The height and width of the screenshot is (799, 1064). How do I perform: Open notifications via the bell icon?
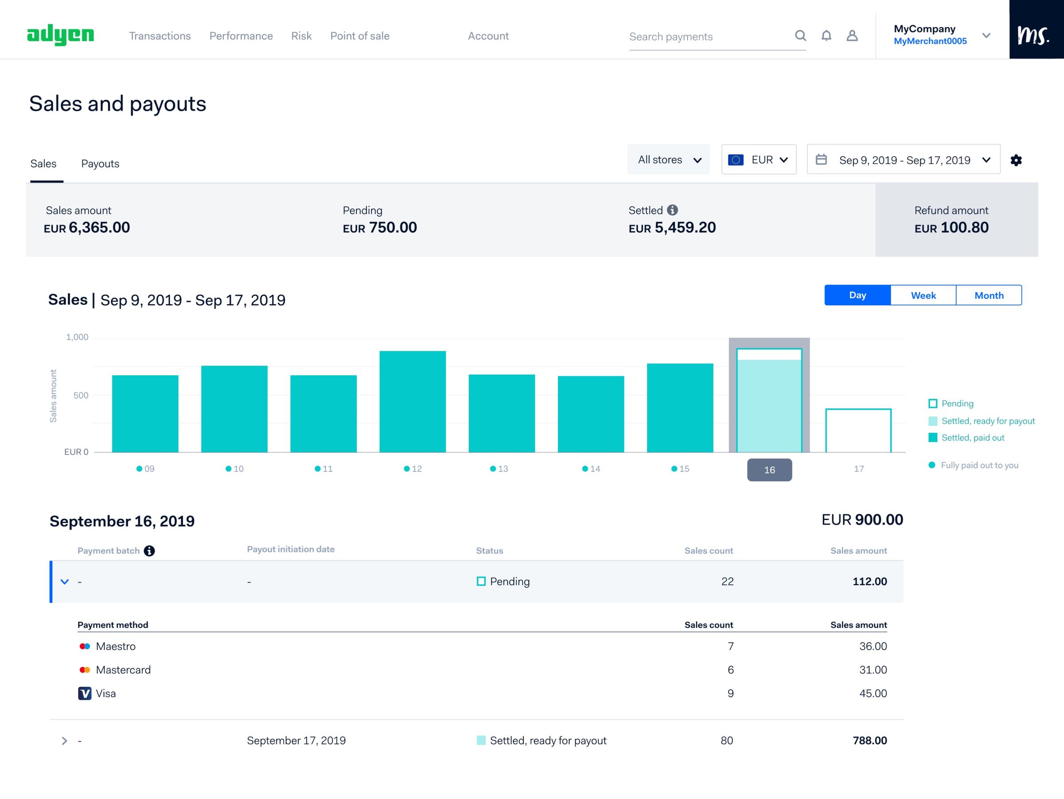[x=826, y=35]
